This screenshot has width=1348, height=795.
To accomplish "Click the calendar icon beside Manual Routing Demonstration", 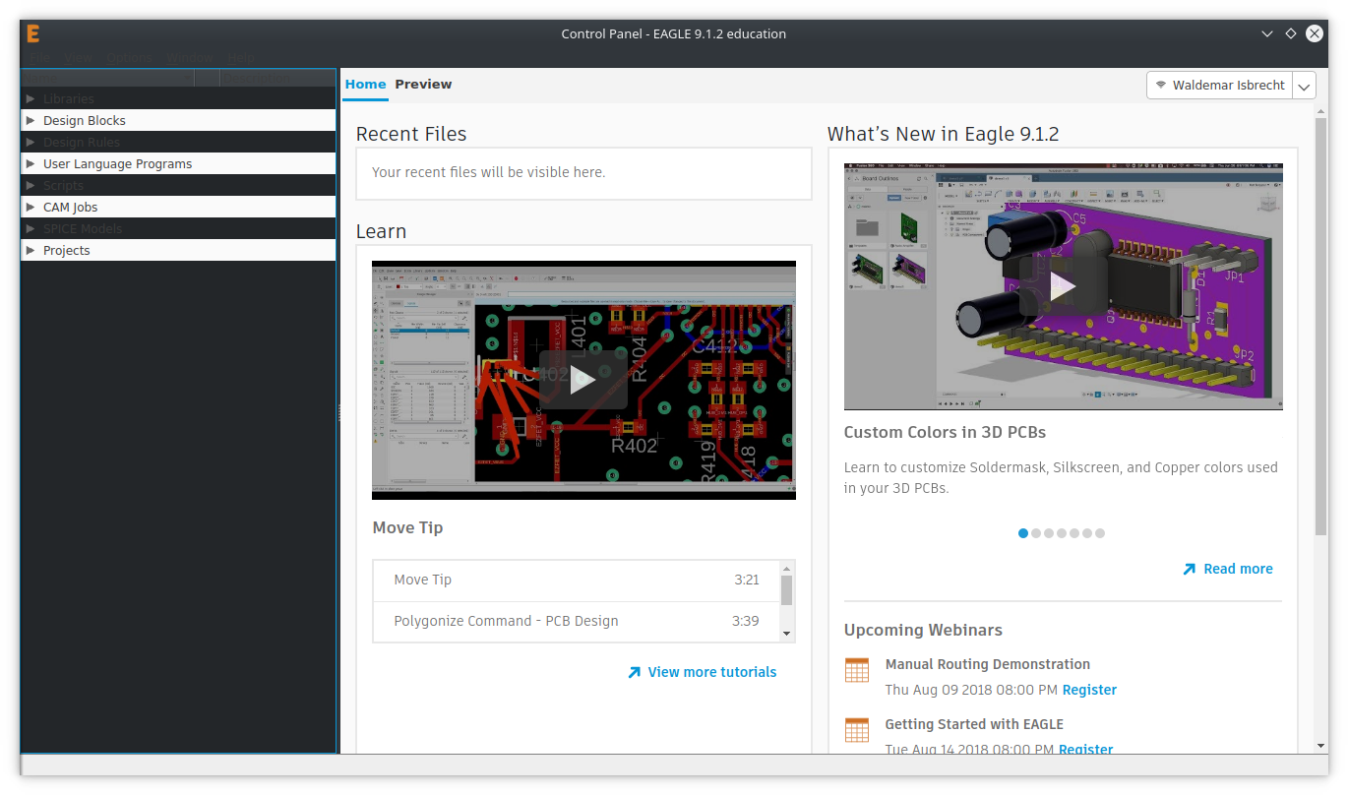I will click(x=856, y=669).
